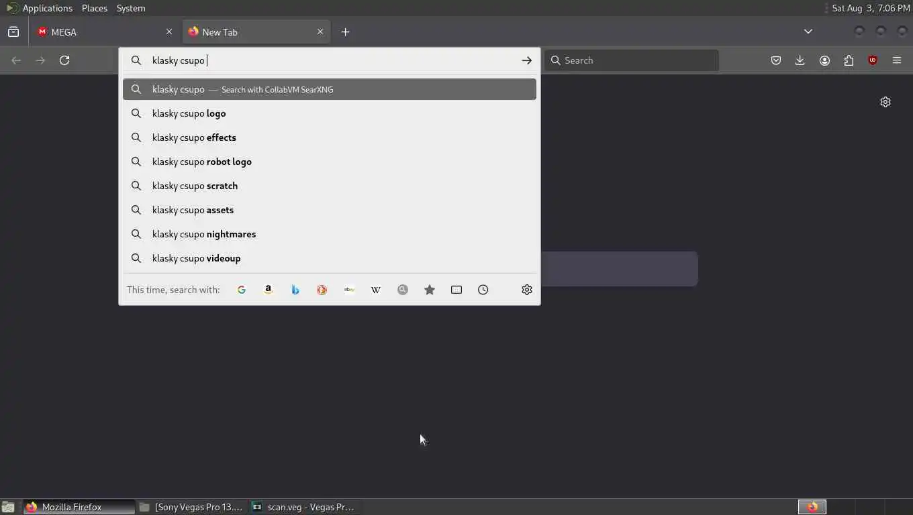Open the System menu
The height and width of the screenshot is (515, 913).
coord(131,8)
